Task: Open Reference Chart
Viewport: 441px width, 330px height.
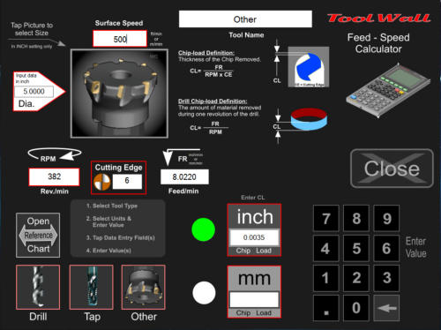Action: (x=38, y=236)
